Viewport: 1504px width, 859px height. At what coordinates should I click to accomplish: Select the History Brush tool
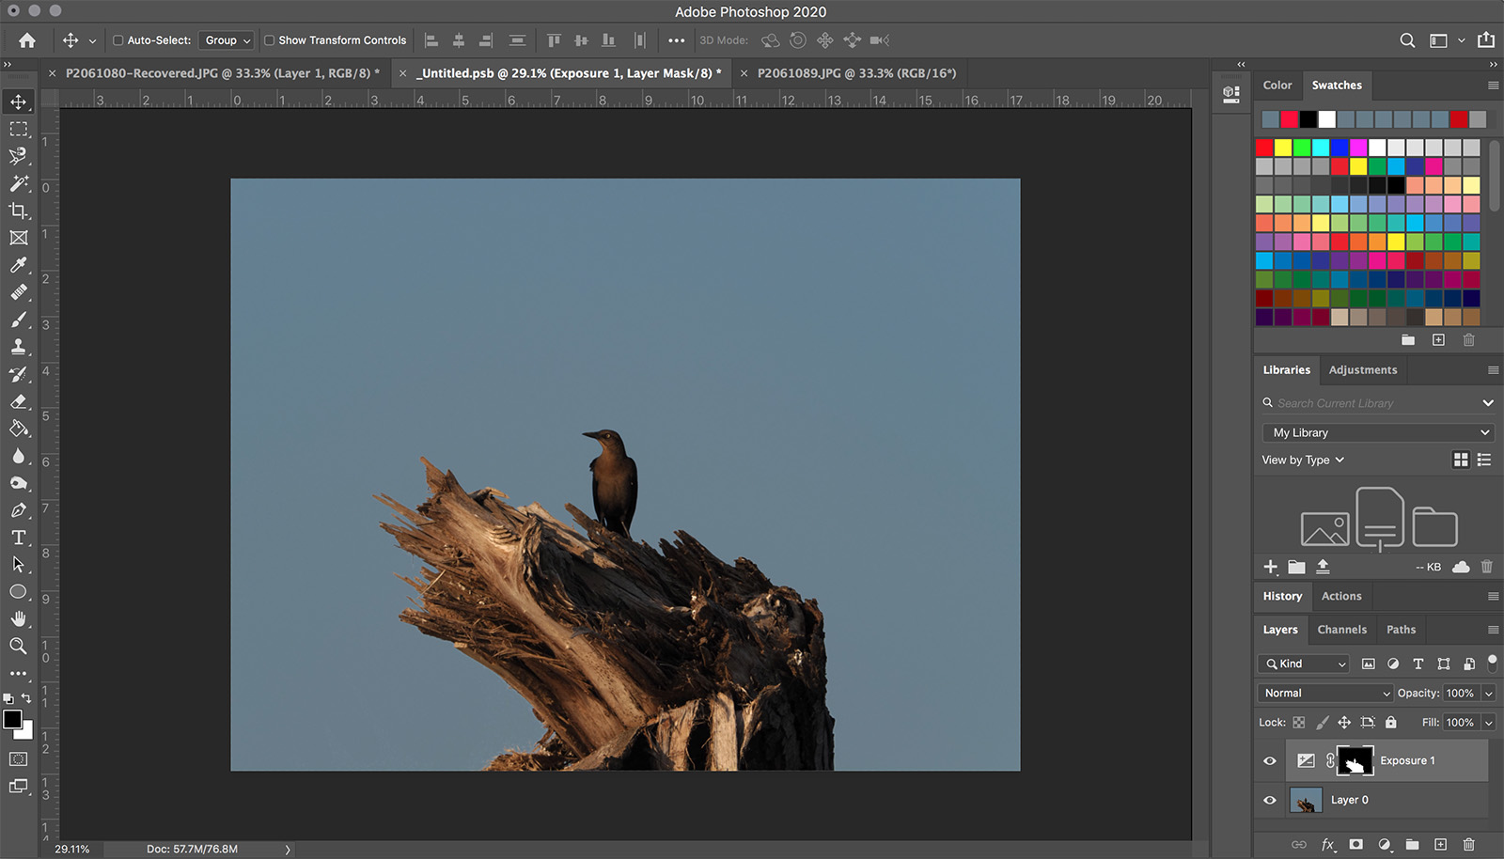pos(18,374)
